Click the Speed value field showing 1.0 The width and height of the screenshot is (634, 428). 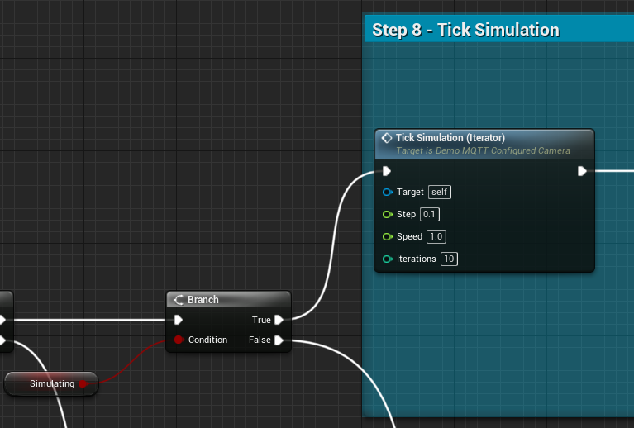coord(436,236)
